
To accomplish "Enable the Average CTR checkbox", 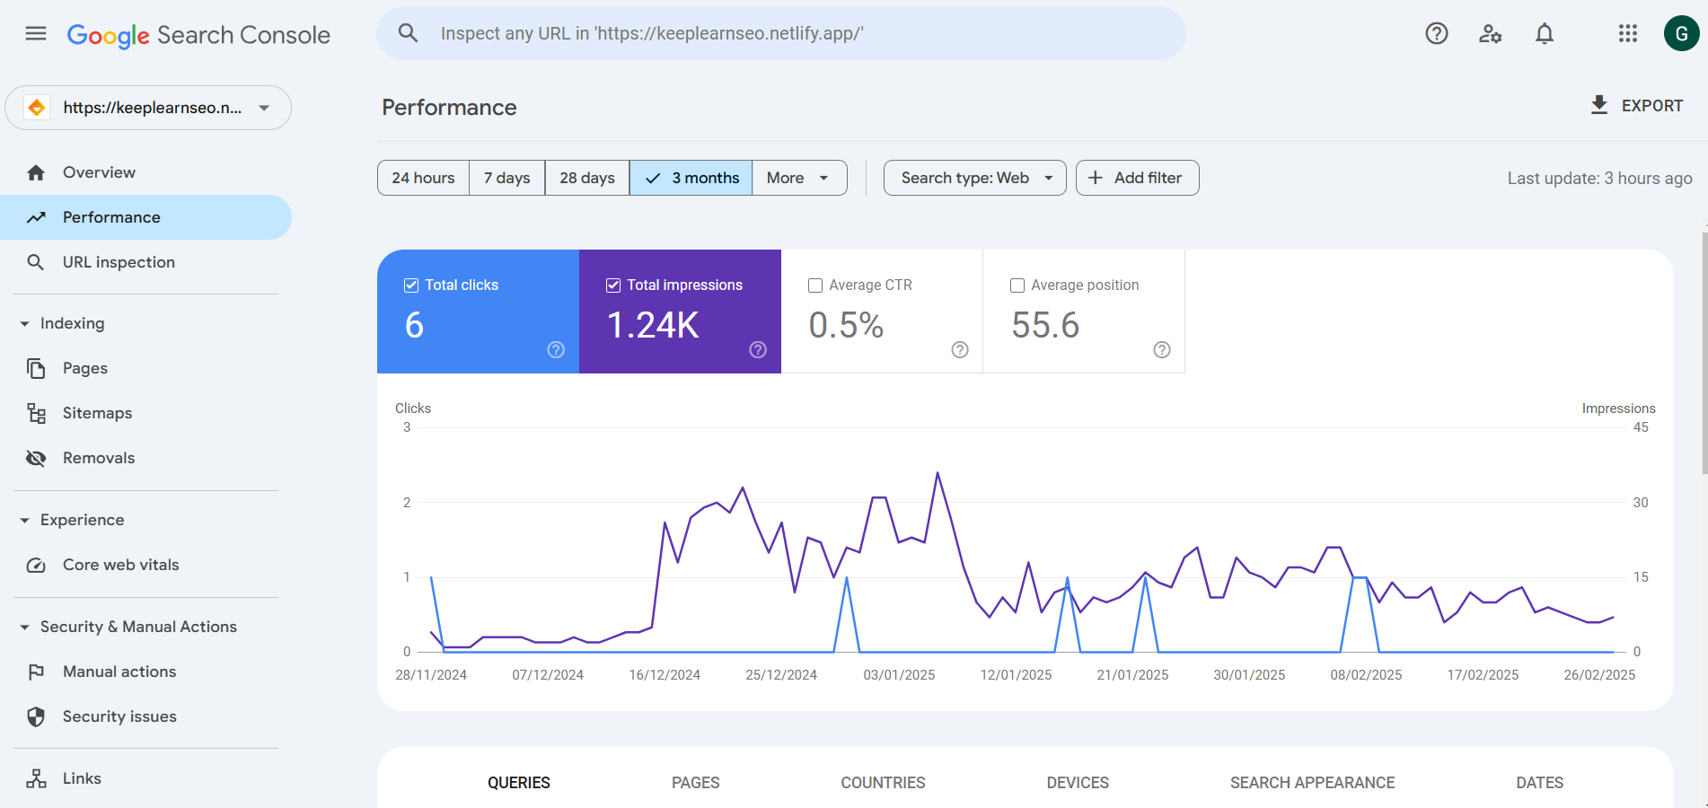I will pyautogui.click(x=815, y=285).
